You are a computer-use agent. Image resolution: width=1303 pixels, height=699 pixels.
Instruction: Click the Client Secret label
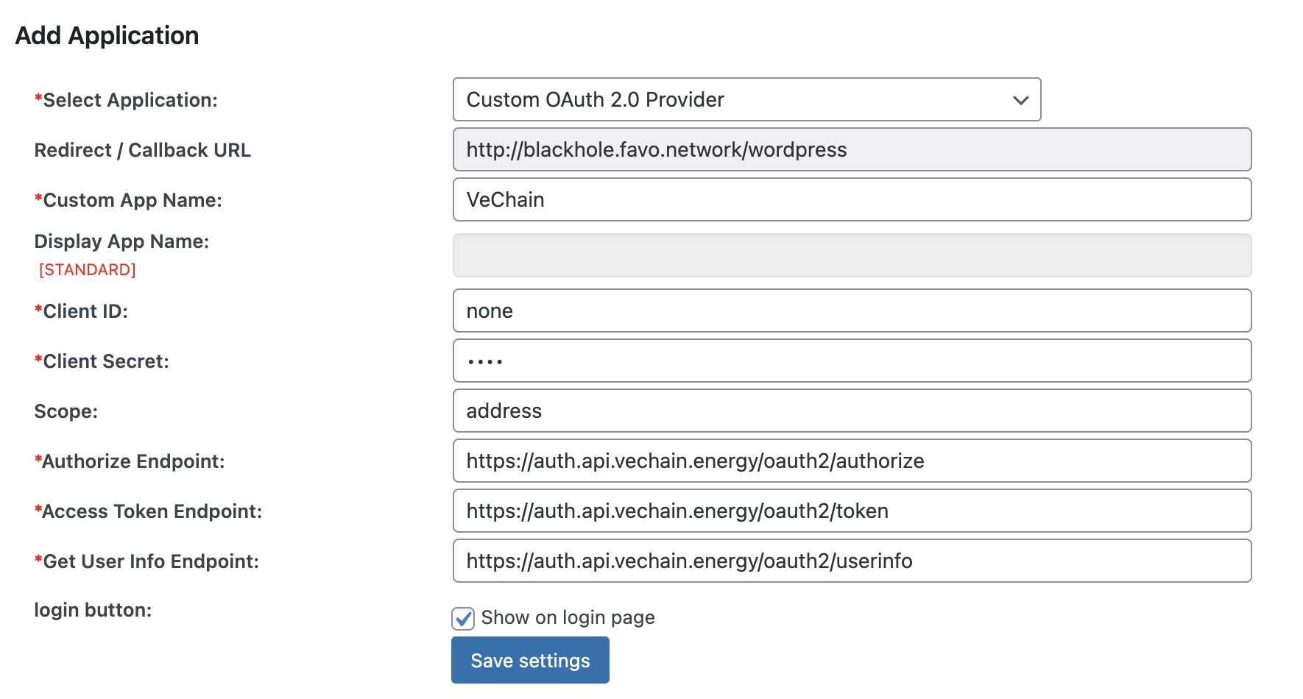tap(105, 361)
